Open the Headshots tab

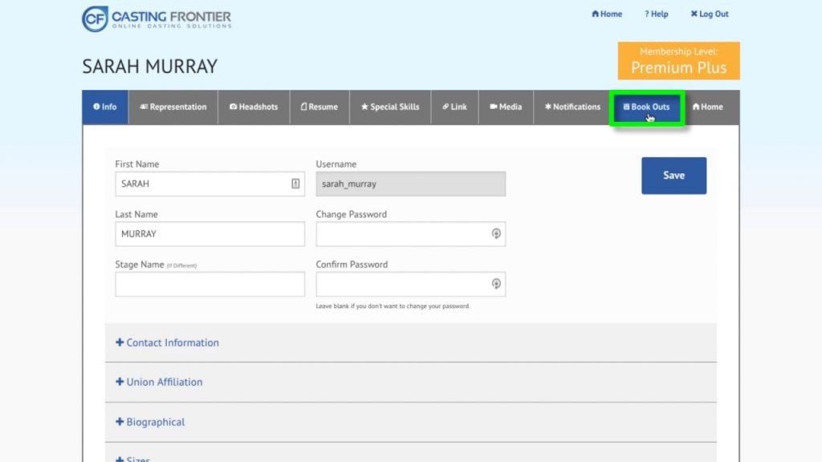(254, 107)
